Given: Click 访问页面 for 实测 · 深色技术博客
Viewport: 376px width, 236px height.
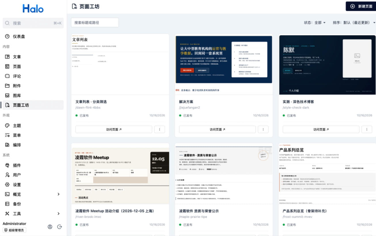Looking at the screenshot, I should (321, 129).
